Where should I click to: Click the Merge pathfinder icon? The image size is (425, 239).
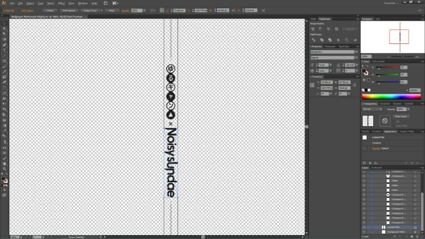click(x=330, y=40)
